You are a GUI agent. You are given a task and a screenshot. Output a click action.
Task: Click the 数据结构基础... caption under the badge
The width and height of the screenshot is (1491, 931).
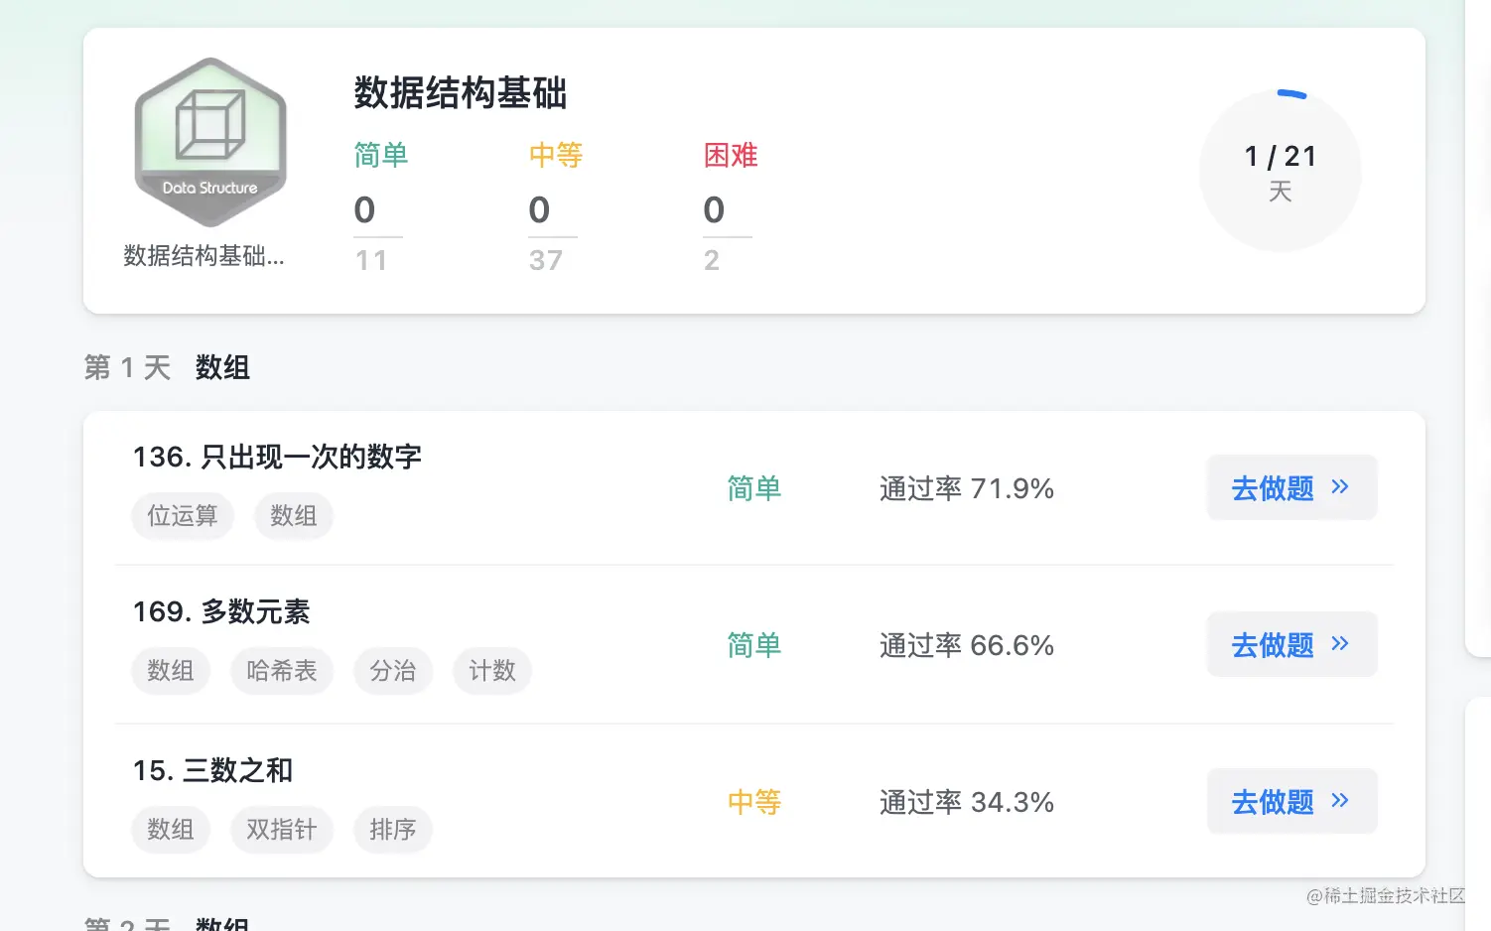pos(203,256)
